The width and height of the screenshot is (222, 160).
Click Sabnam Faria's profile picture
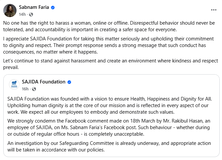(x=10, y=11)
